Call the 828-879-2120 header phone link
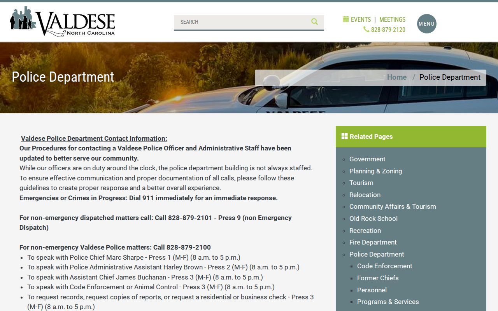Screen dimensions: 498x311 tap(388, 30)
